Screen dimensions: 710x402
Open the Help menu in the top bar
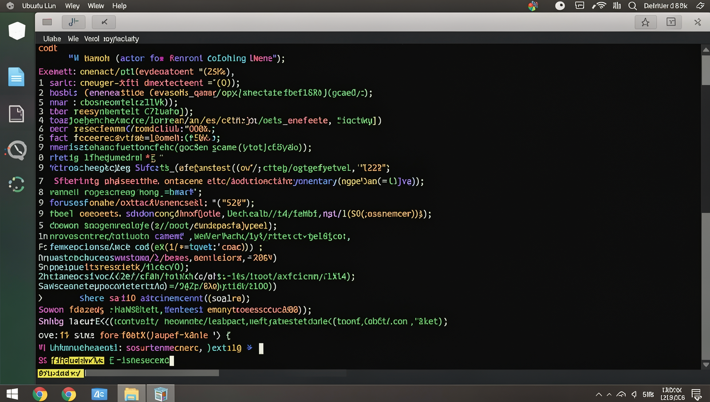[119, 6]
